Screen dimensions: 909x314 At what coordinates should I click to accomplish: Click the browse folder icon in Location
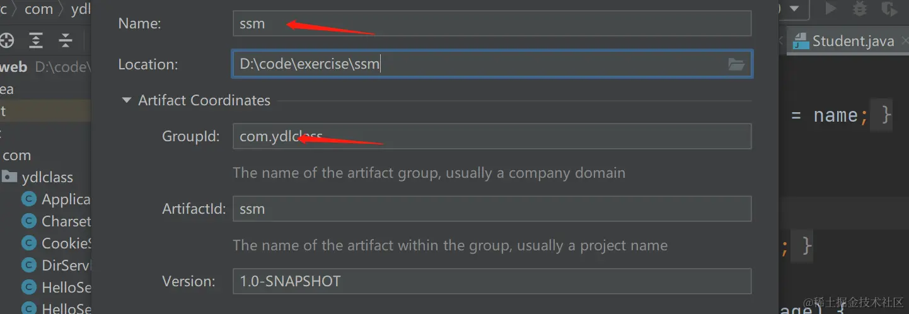click(736, 64)
